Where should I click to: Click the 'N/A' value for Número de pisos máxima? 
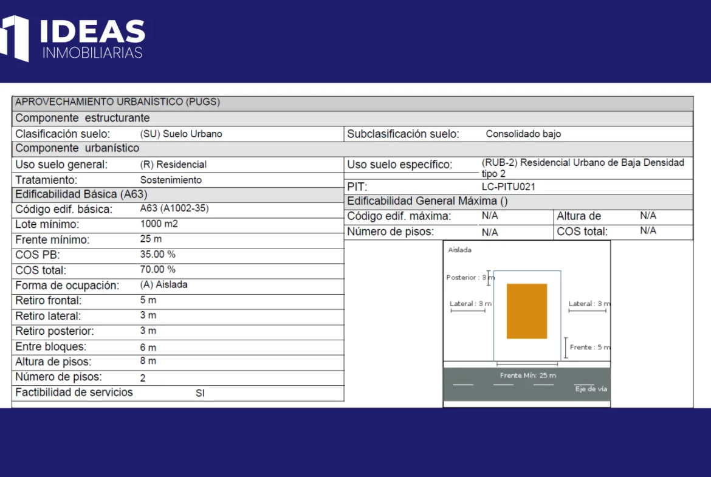pos(490,232)
